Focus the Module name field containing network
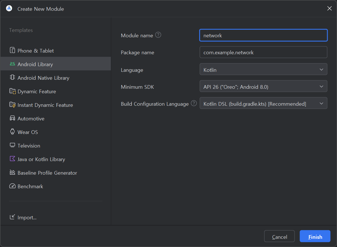The height and width of the screenshot is (247, 337). pyautogui.click(x=263, y=35)
